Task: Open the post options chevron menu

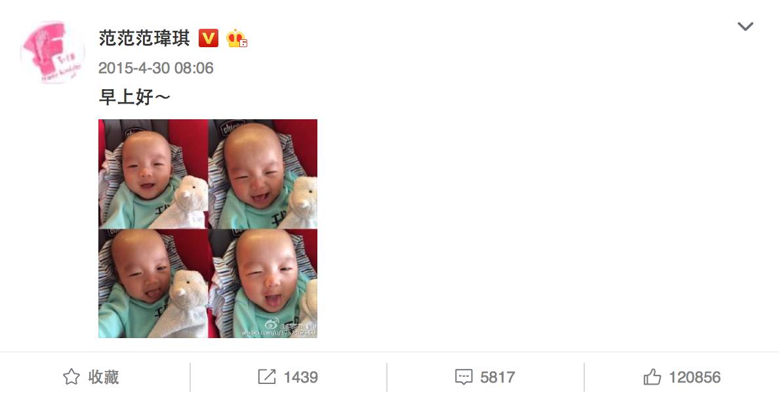Action: click(x=745, y=26)
